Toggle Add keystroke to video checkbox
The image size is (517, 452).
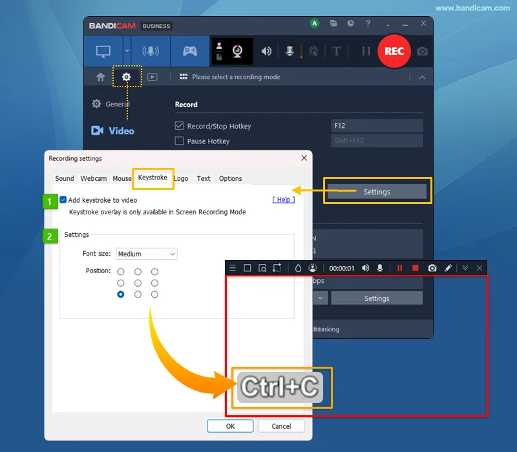coord(63,200)
